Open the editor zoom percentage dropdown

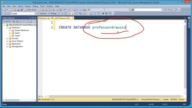coord(46,96)
